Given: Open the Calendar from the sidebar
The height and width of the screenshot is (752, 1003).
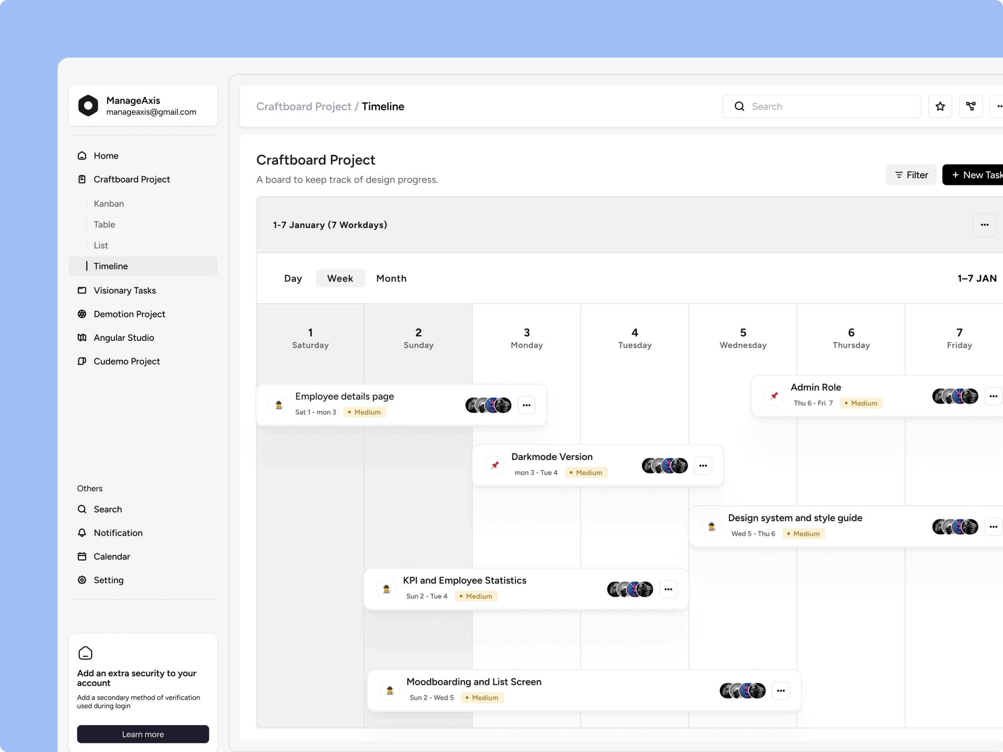Looking at the screenshot, I should point(111,556).
